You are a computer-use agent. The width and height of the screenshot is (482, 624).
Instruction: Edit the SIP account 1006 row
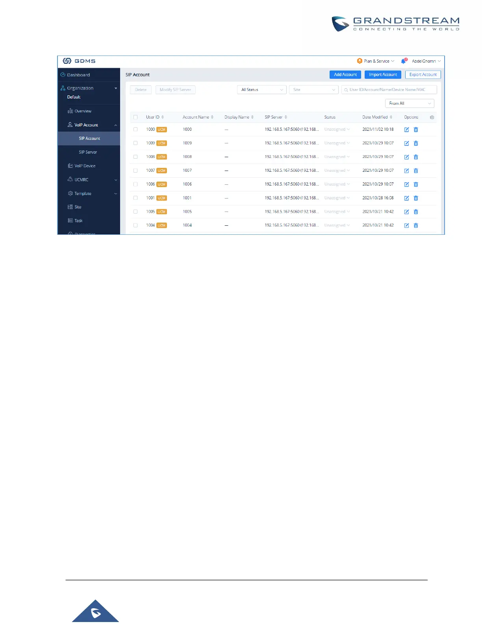406,184
